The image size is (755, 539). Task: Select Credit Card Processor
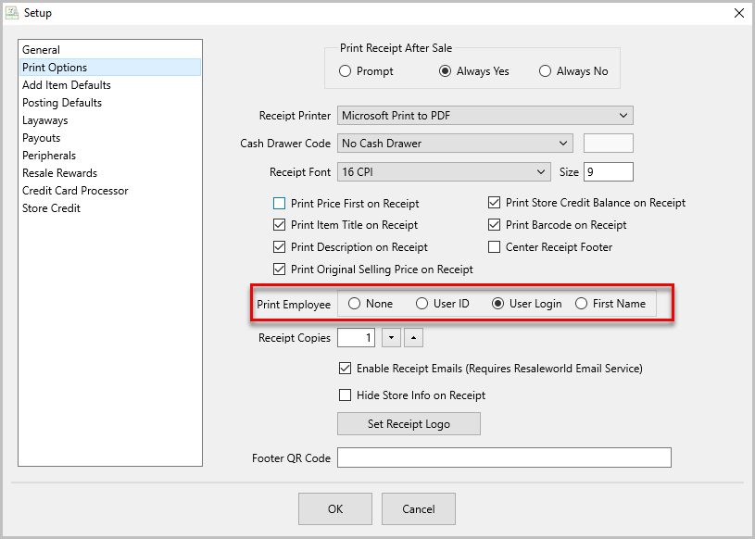(110, 191)
